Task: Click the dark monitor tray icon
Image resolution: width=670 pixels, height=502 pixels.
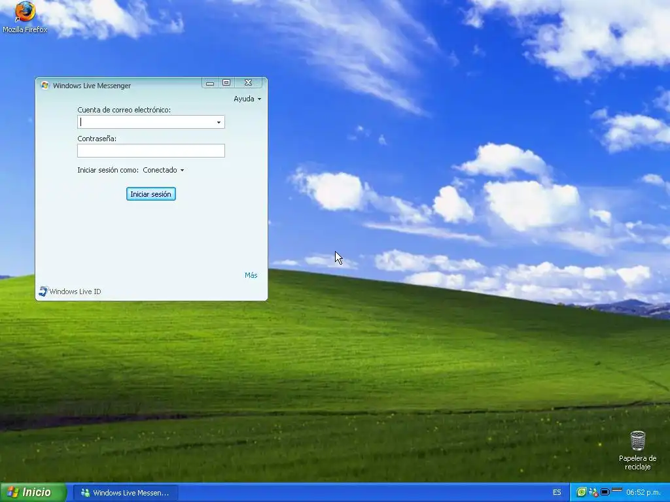Action: click(605, 492)
